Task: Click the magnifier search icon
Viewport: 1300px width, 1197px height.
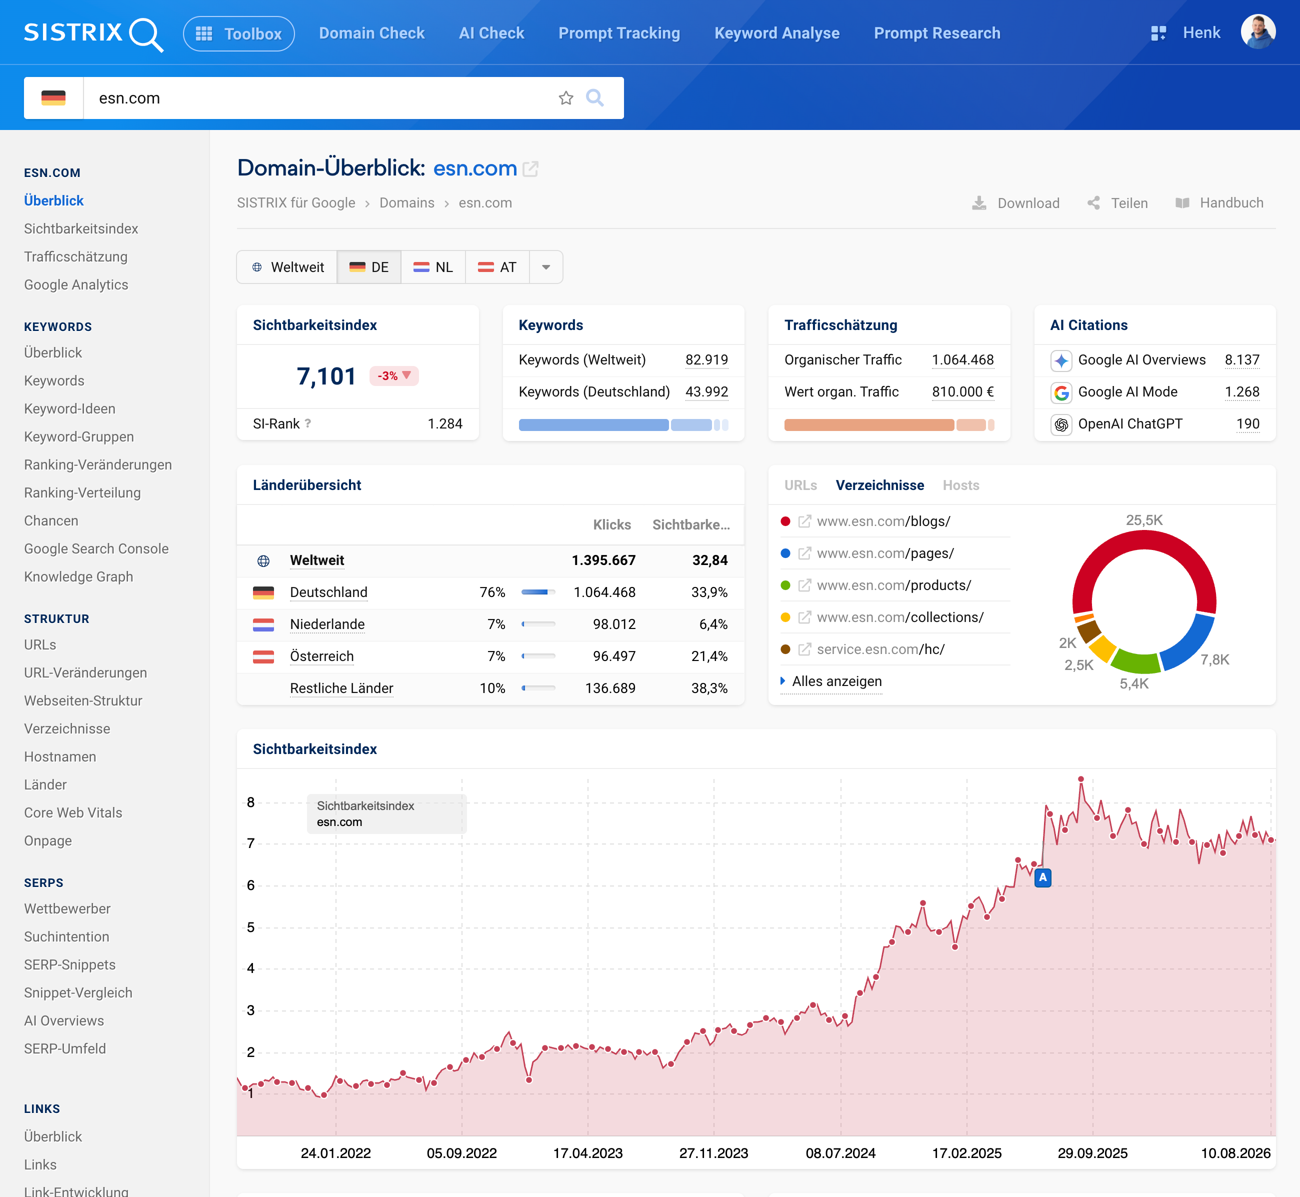Action: pyautogui.click(x=594, y=98)
